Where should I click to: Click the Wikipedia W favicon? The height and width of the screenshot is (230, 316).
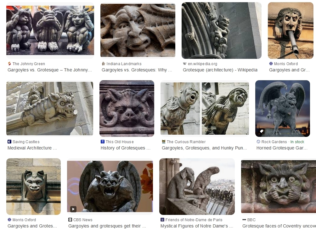point(185,64)
